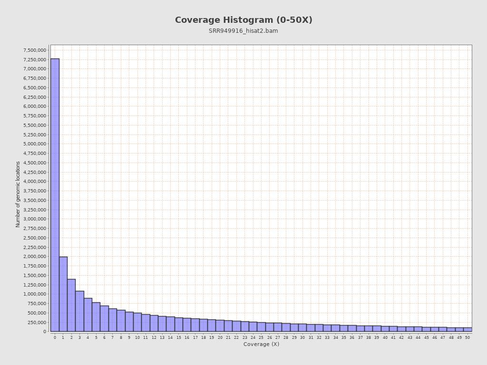Click the histogram bar for coverage 4
The width and height of the screenshot is (487, 365).
[88, 315]
